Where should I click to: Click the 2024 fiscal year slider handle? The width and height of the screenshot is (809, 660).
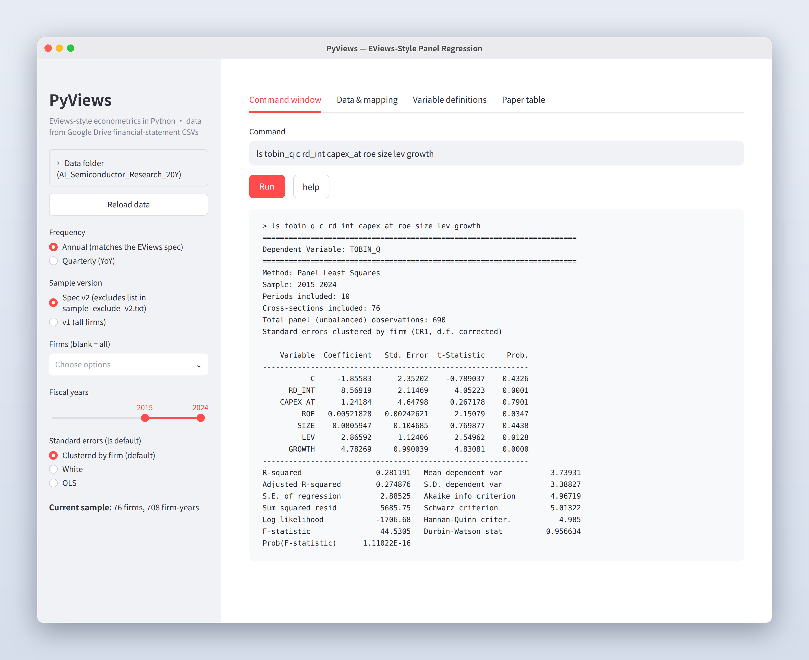201,418
